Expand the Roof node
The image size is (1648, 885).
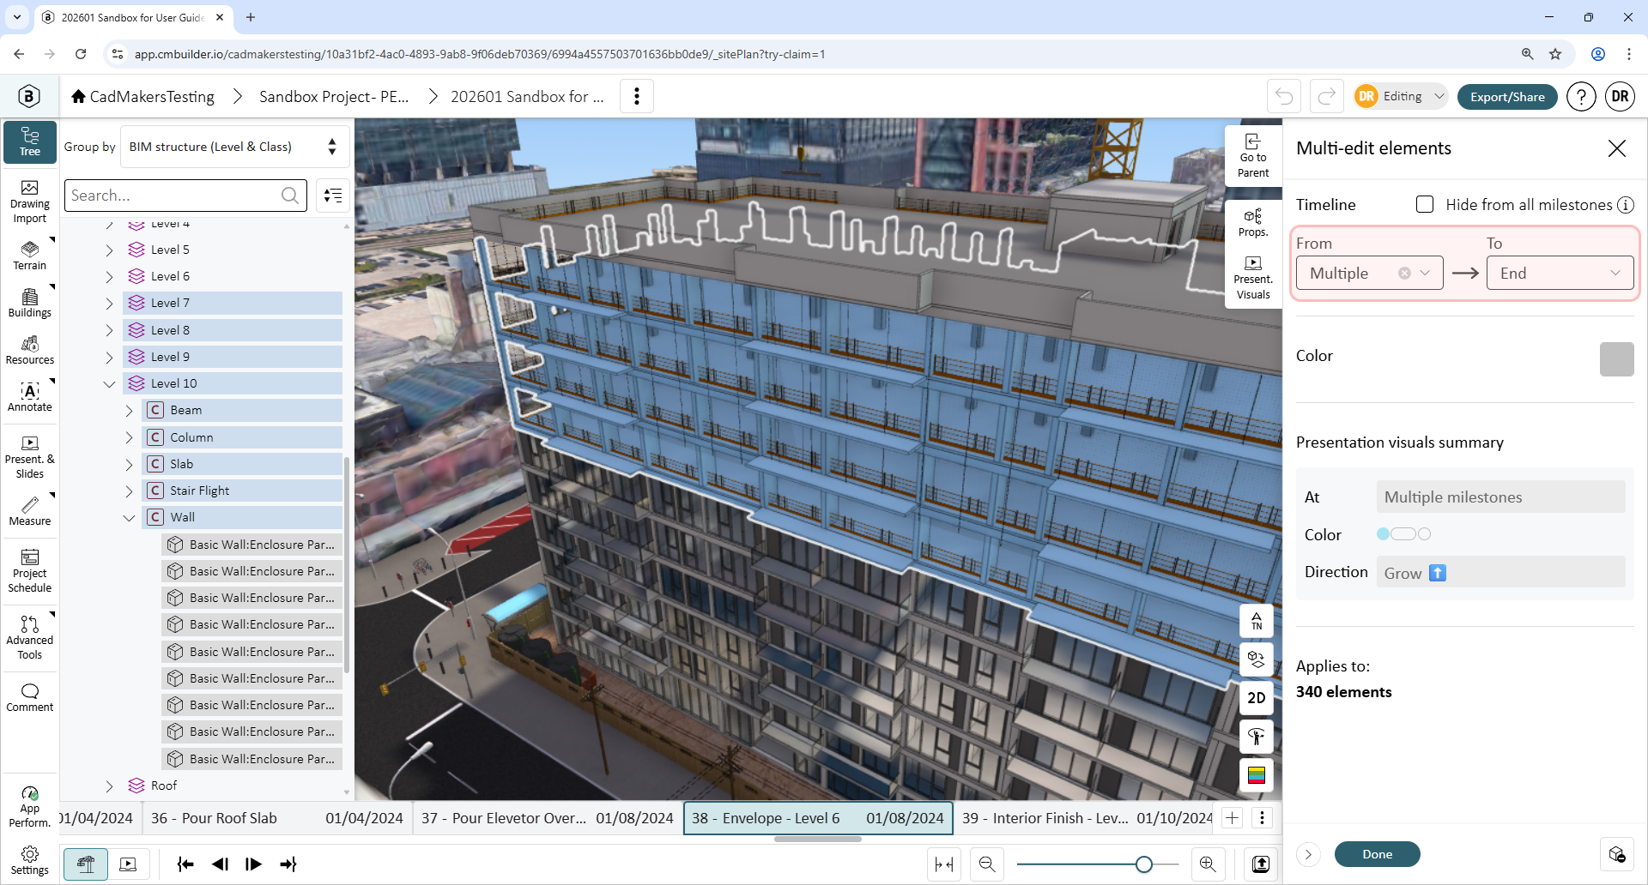tap(109, 786)
